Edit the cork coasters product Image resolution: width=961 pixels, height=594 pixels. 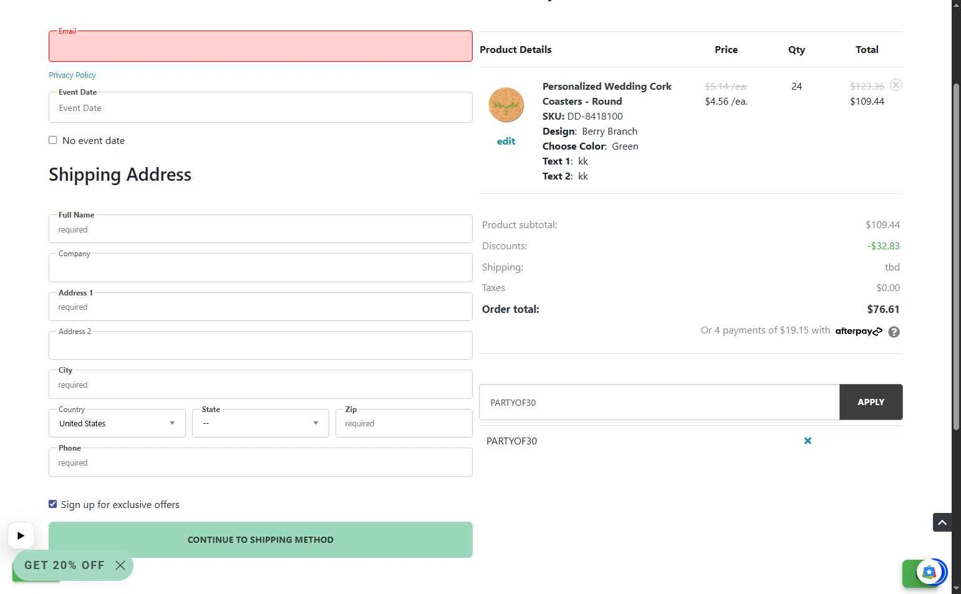pos(506,141)
